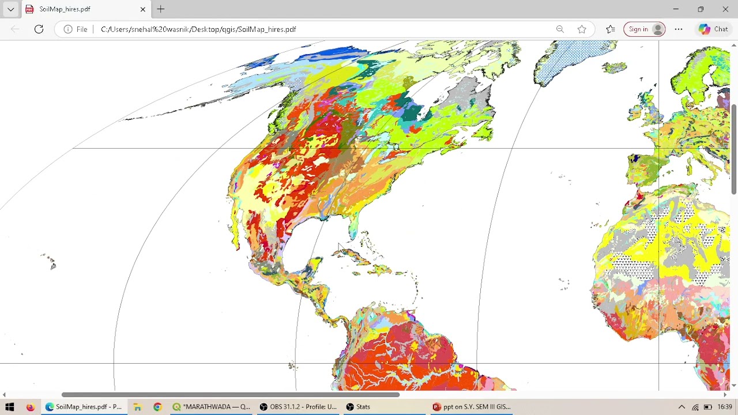Viewport: 738px width, 415px height.
Task: Open Settings and more menu
Action: coord(679,29)
